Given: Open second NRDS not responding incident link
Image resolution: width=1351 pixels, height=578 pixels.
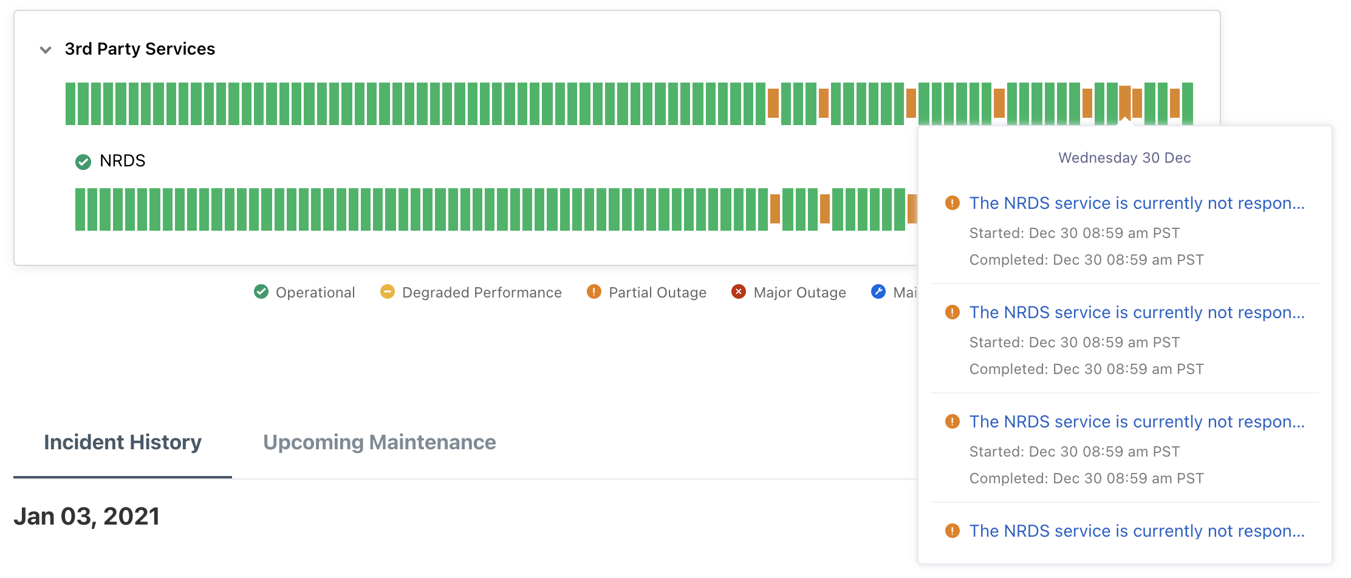Looking at the screenshot, I should pos(1137,312).
